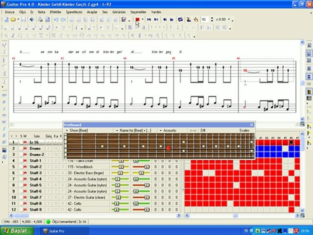Toggle solo on Staff-7 track
Screen dimensions: 313x235
pyautogui.click(x=21, y=197)
